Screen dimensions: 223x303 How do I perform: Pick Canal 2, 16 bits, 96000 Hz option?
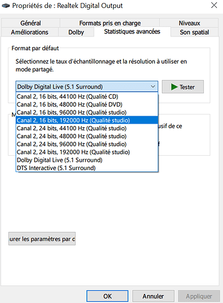[87, 112]
